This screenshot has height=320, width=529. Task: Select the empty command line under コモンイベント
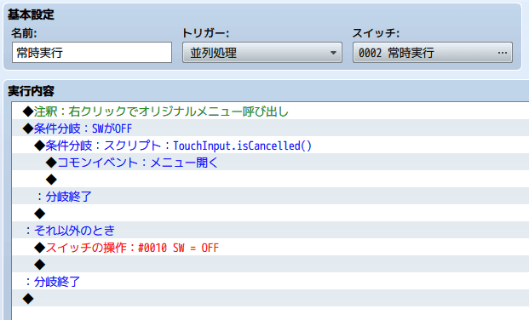coord(271,179)
